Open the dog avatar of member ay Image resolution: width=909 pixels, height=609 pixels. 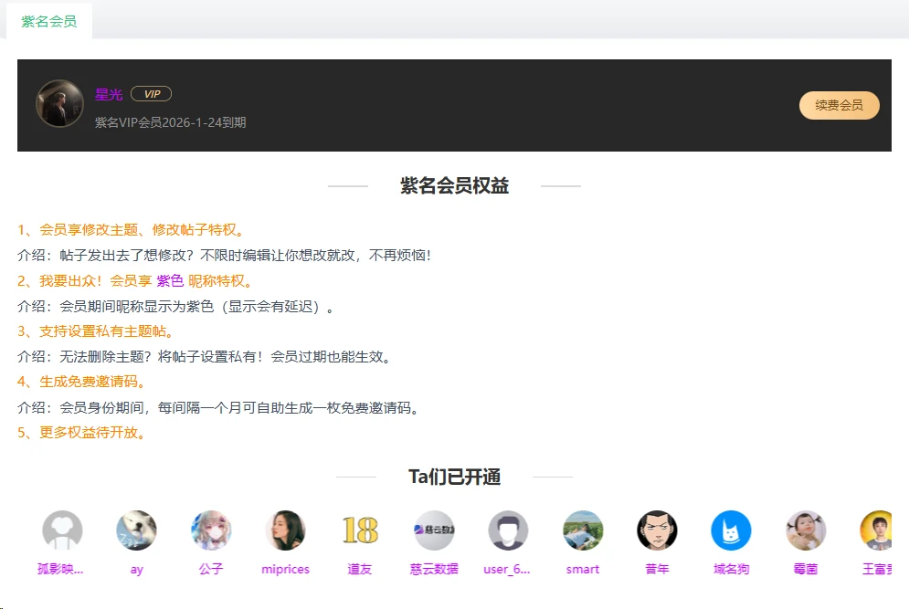tap(137, 530)
